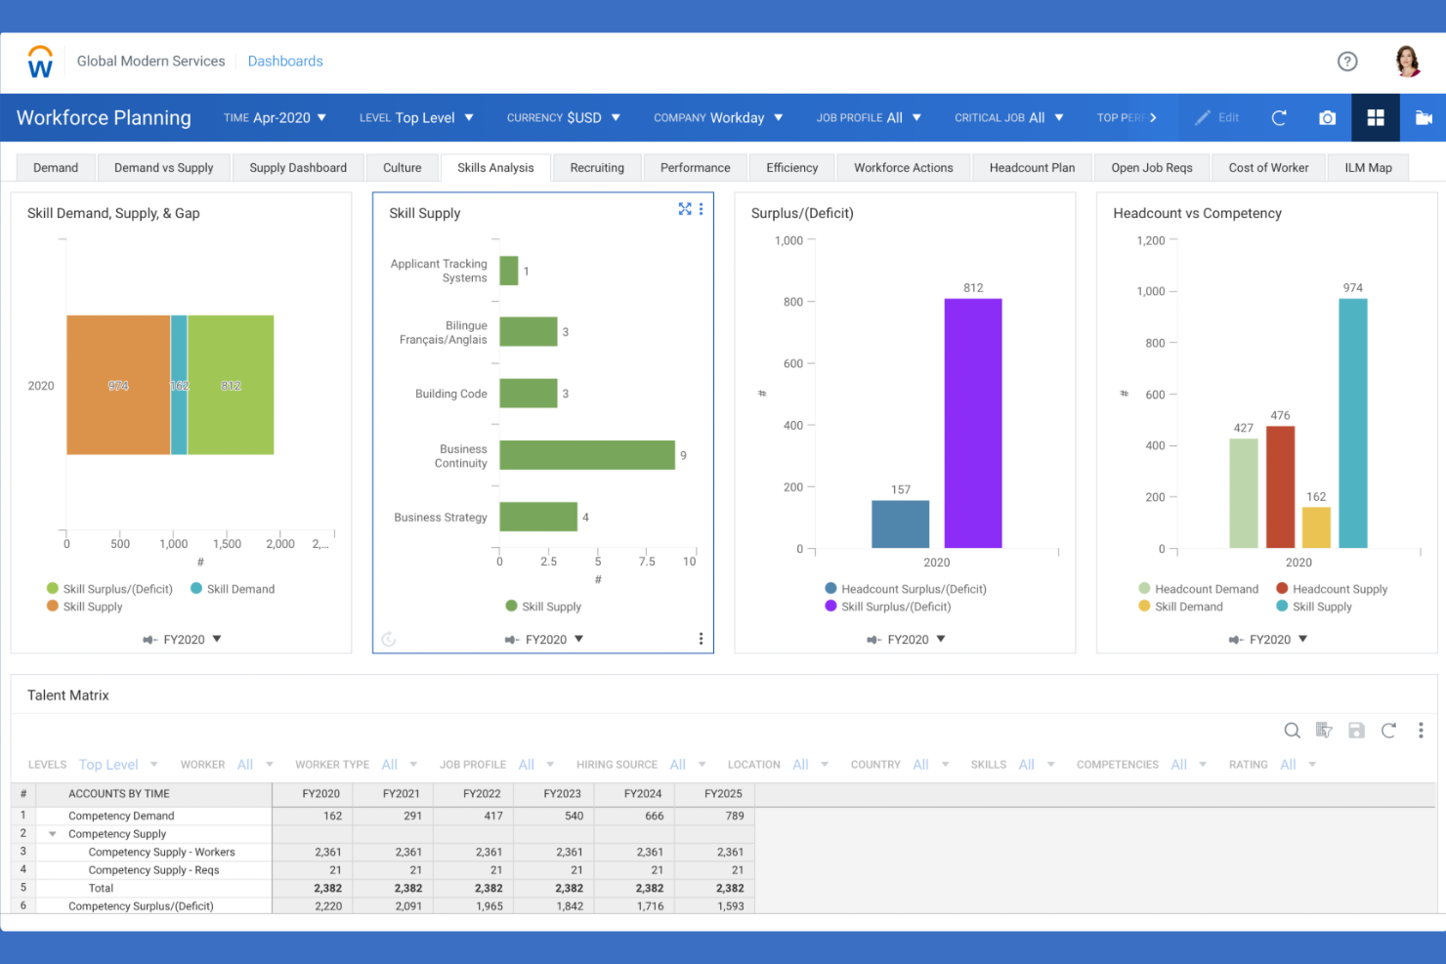
Task: Open the Performance tab
Action: [x=696, y=168]
